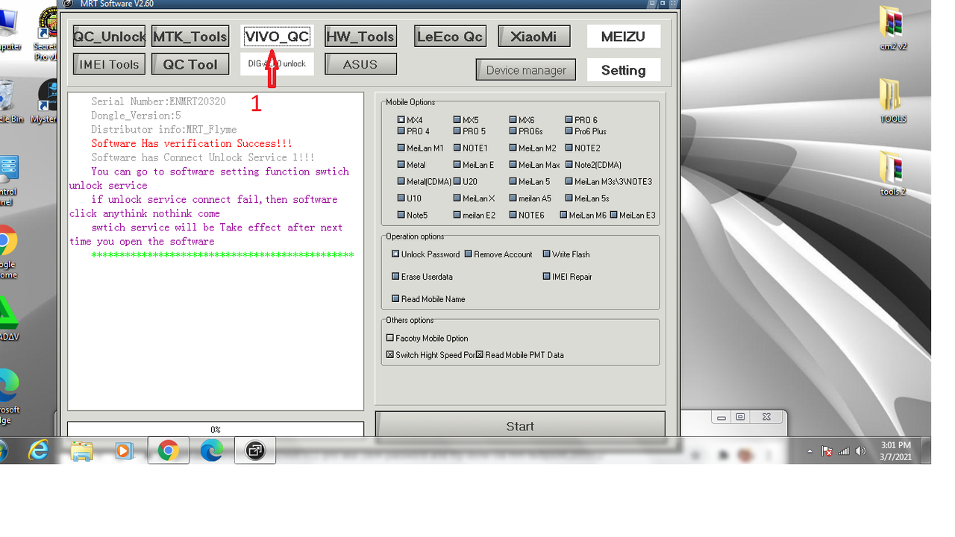Click the Start button

520,425
